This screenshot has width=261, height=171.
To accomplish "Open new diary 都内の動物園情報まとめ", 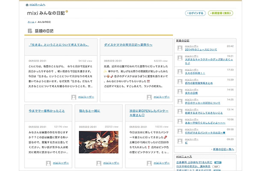I will point(199,83).
